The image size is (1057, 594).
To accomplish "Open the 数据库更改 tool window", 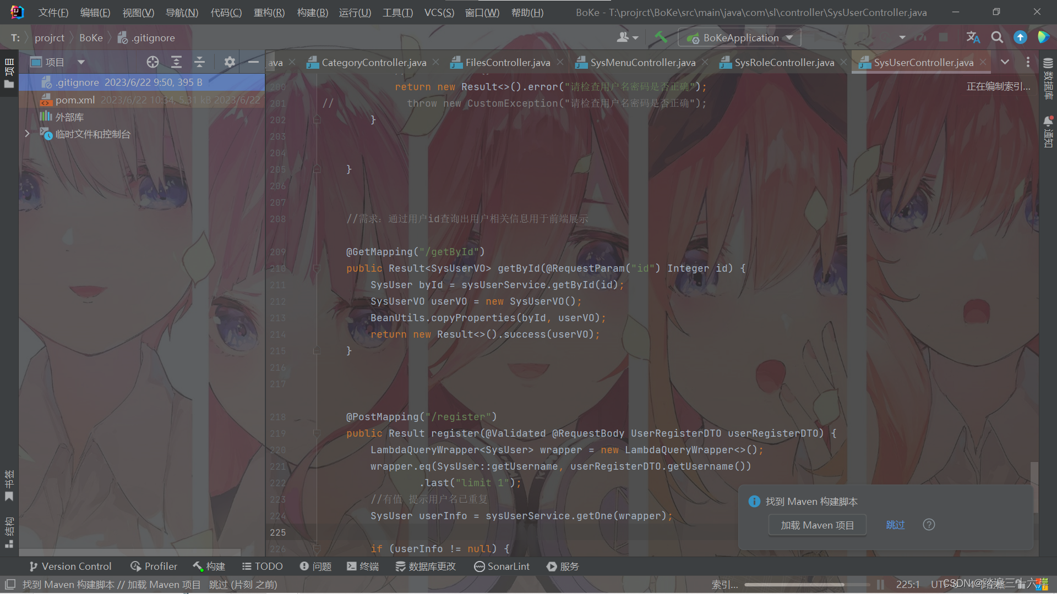I will tap(426, 566).
